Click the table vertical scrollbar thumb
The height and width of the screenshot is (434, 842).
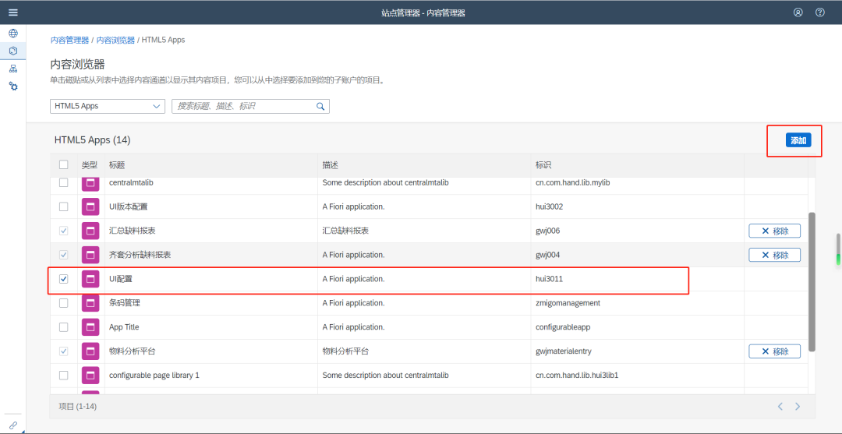(x=812, y=281)
